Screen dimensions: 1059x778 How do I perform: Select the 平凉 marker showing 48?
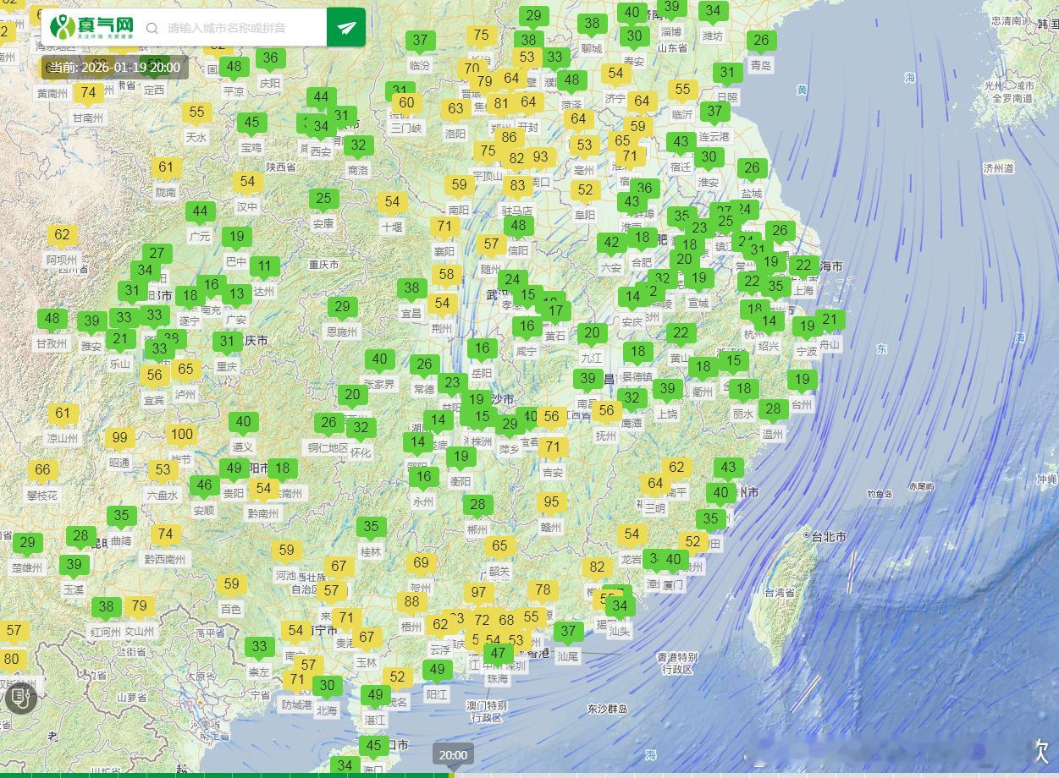tap(234, 68)
